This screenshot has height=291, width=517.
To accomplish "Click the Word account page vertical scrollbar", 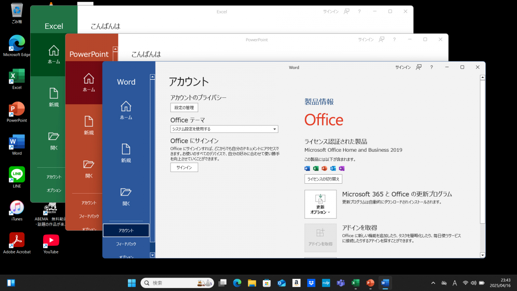I will (482, 166).
